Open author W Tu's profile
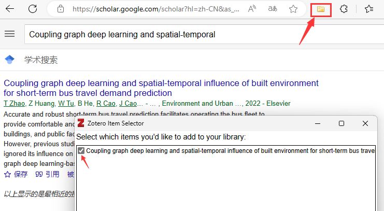Image resolution: width=384 pixels, height=211 pixels. tap(66, 104)
